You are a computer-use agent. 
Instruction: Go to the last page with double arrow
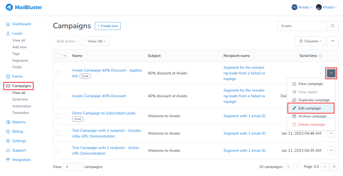click(334, 167)
